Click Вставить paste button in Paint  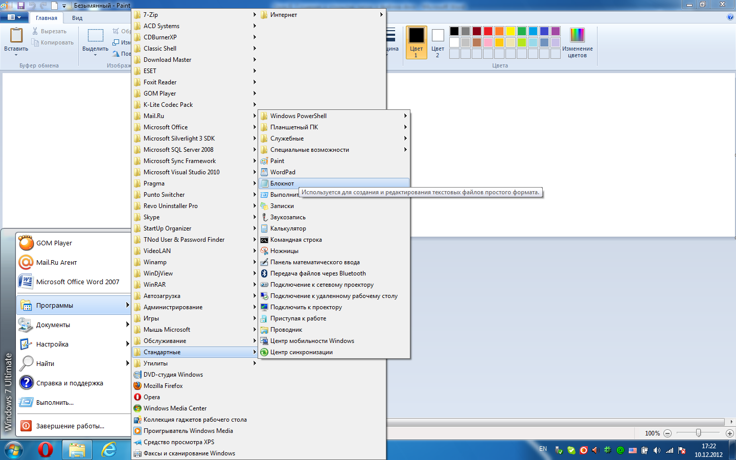(x=16, y=41)
